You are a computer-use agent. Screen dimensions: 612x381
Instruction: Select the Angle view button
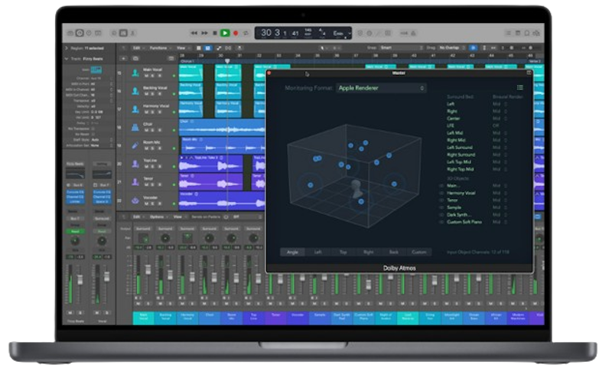click(293, 252)
